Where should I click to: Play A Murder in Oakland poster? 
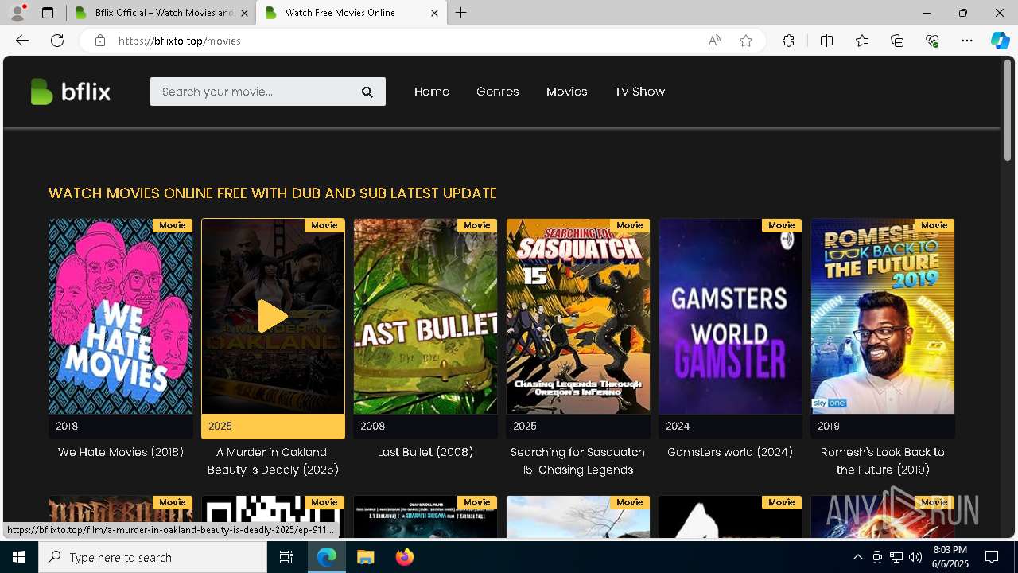(x=273, y=316)
